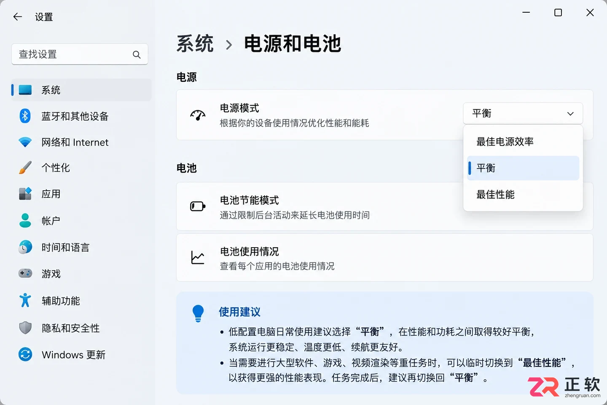Click the 时间和语言 globe clock icon
The width and height of the screenshot is (607, 405).
click(x=25, y=247)
